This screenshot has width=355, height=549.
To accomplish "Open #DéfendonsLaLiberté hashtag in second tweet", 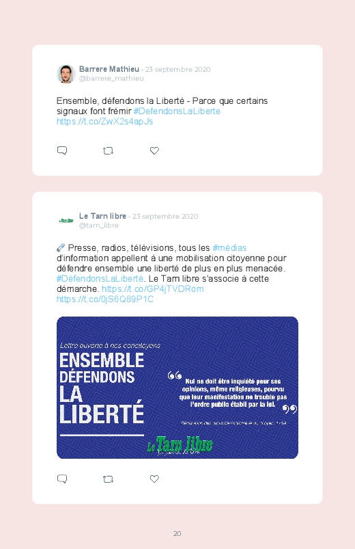I will (100, 279).
